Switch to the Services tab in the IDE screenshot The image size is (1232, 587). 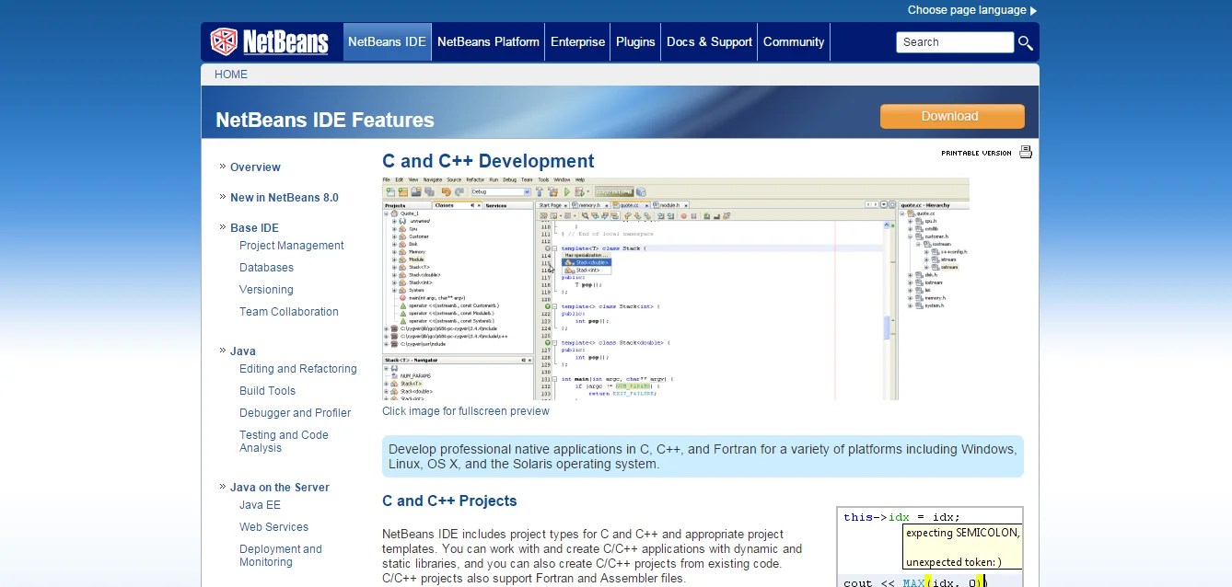[x=495, y=204]
